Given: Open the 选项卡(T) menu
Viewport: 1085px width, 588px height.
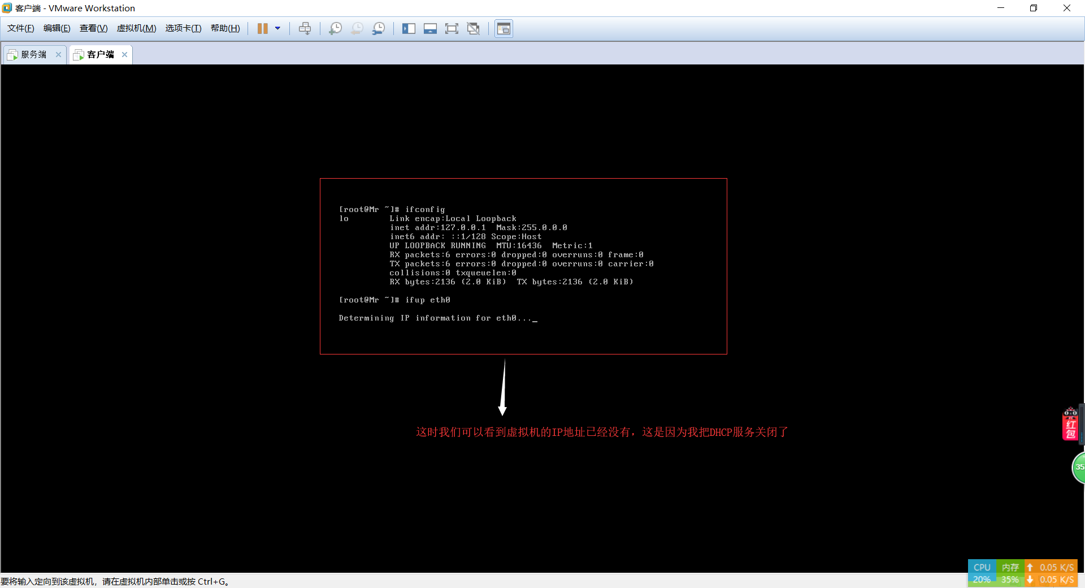Looking at the screenshot, I should (x=183, y=28).
